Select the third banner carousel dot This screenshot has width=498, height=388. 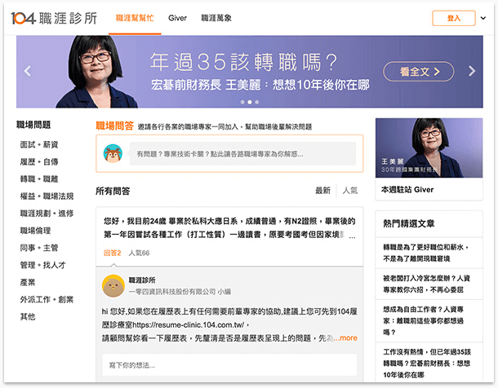click(257, 102)
